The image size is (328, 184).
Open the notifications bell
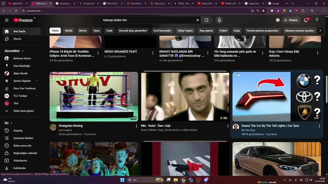306,20
